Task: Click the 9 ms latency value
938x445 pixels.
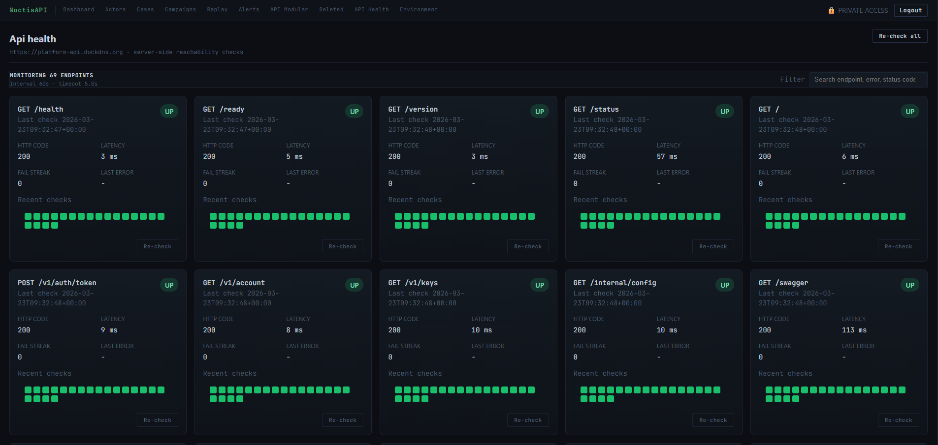Action: pos(109,330)
